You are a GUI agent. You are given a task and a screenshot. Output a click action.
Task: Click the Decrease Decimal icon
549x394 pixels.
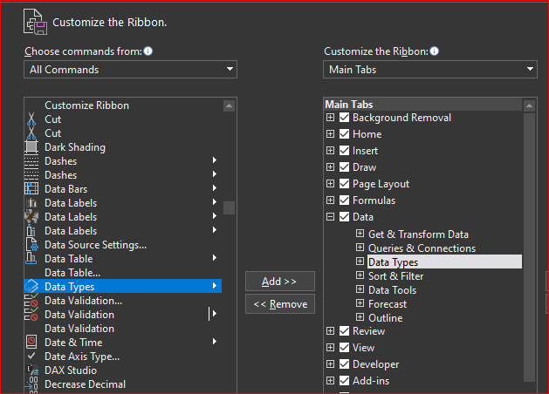tap(31, 384)
